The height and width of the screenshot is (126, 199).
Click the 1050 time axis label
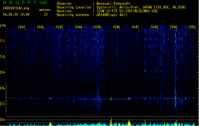(x=192, y=27)
